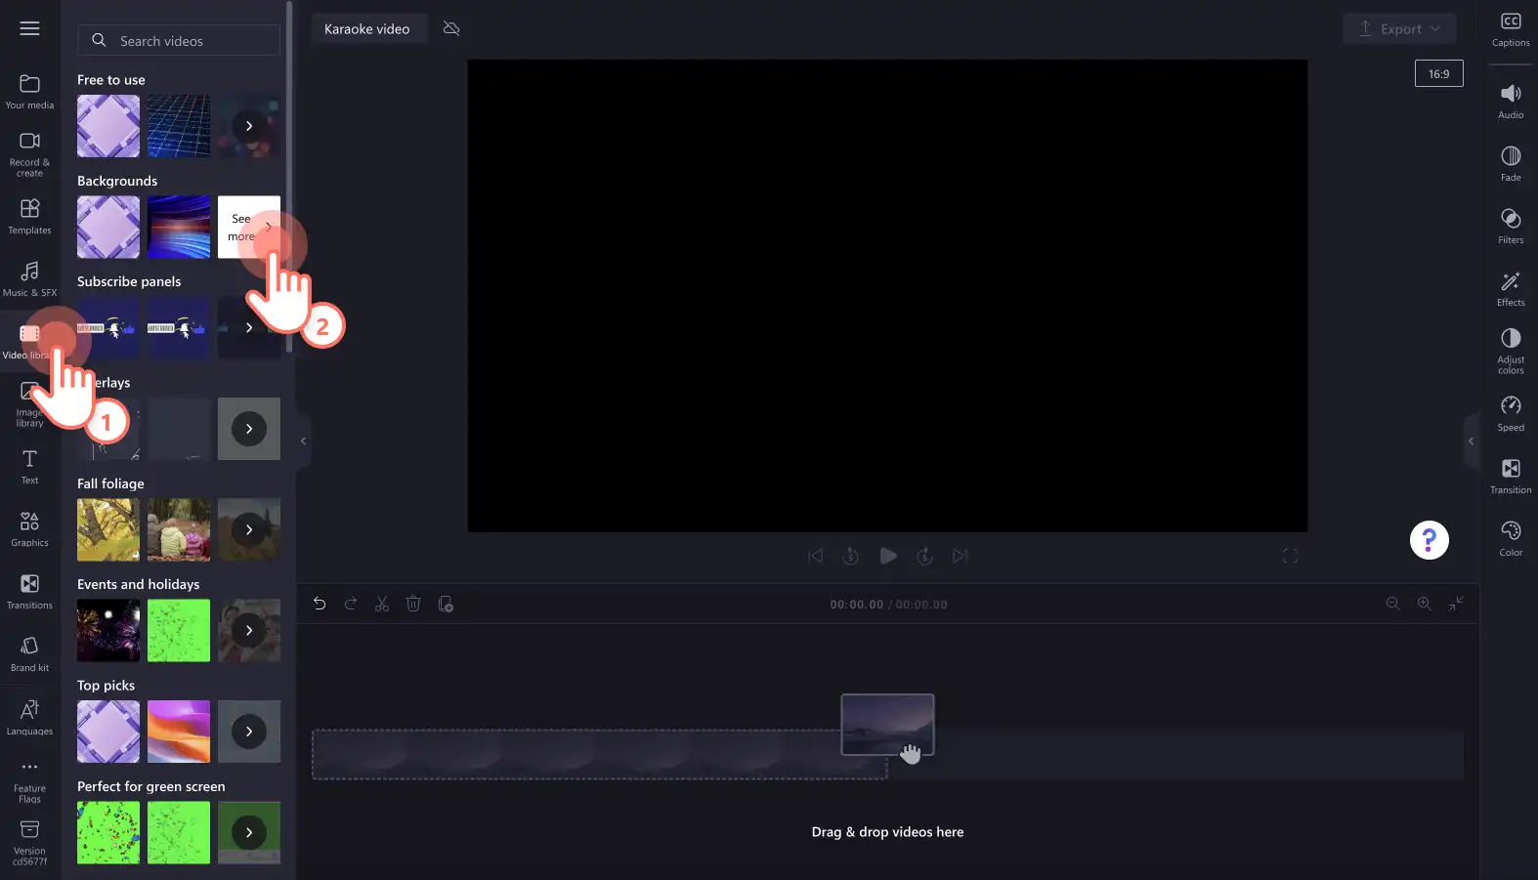1538x880 pixels.
Task: Switch to the Text tab
Action: coord(29,466)
